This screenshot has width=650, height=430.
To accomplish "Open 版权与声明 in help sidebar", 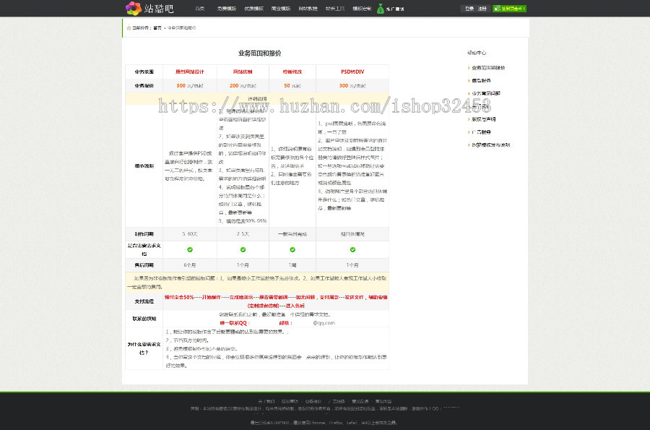I will pos(484,119).
